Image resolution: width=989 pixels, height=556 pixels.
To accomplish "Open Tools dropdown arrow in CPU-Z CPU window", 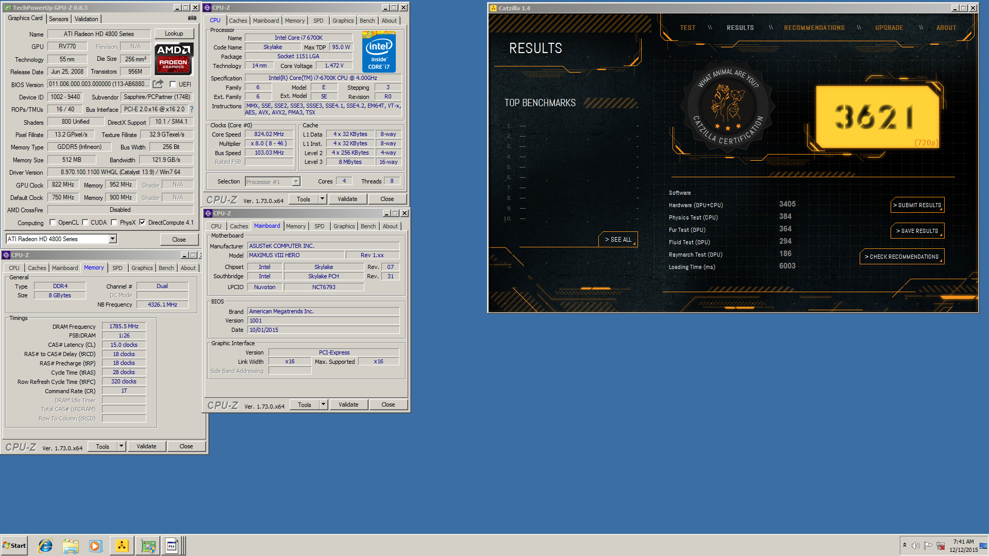I will pos(322,199).
